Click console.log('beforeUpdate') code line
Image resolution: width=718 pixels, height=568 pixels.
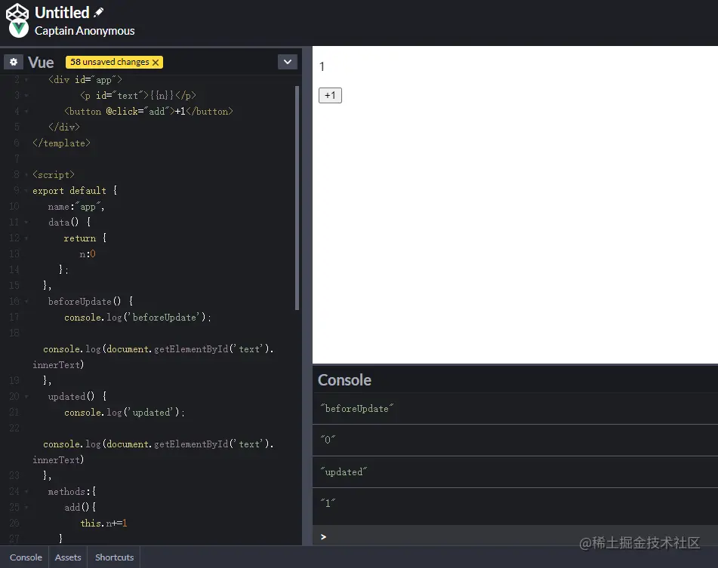pos(137,318)
